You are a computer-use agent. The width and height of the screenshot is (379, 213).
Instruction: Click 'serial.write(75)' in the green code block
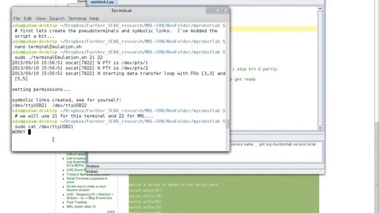coord(145,207)
